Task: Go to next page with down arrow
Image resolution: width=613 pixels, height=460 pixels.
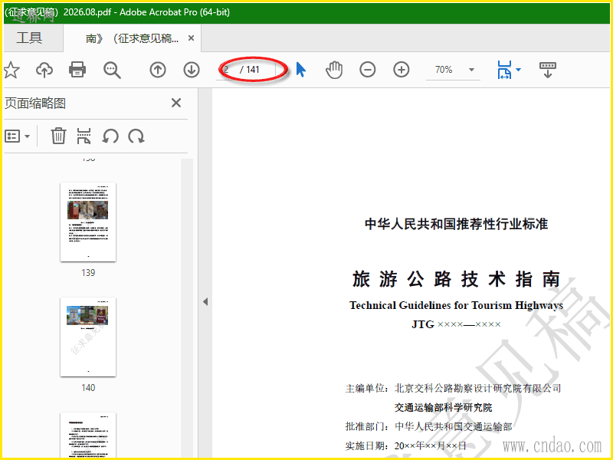Action: (x=191, y=70)
